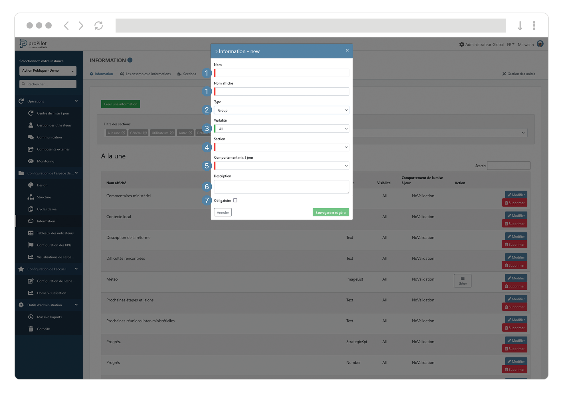The height and width of the screenshot is (395, 563).
Task: Open the Centre de mise à jour
Action: coord(53,113)
